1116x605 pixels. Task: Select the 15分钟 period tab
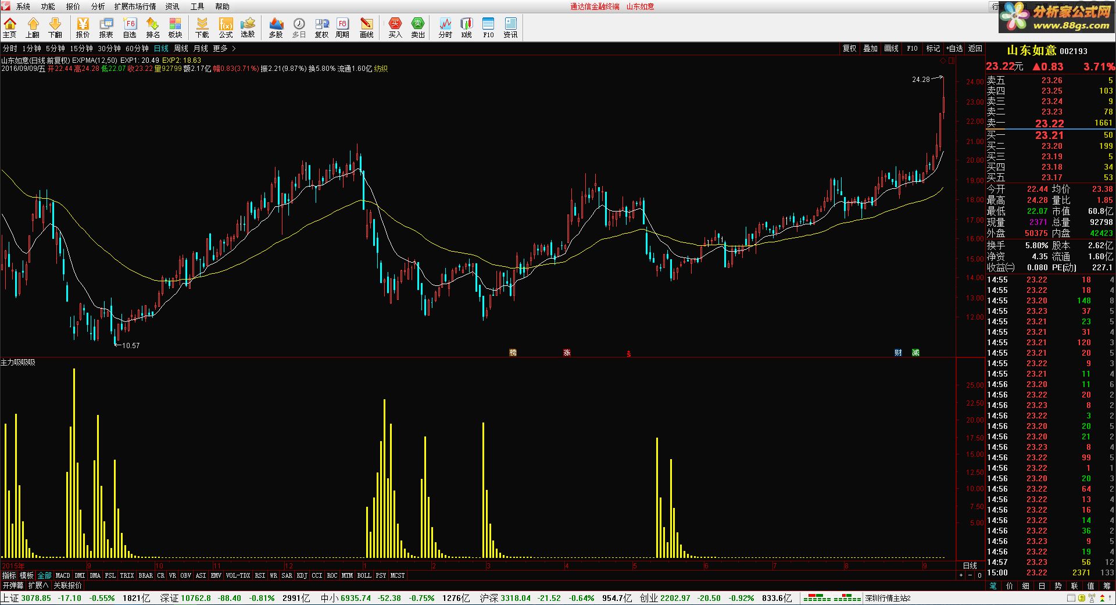tap(81, 48)
